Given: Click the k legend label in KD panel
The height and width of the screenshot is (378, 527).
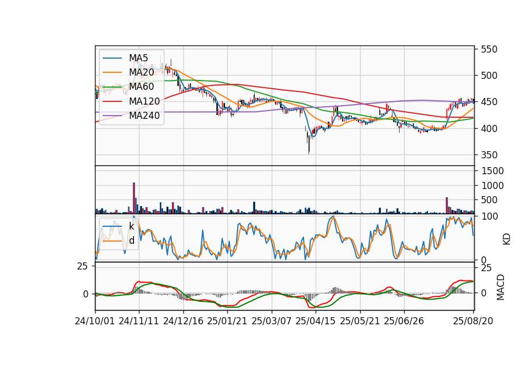Looking at the screenshot, I should point(131,226).
